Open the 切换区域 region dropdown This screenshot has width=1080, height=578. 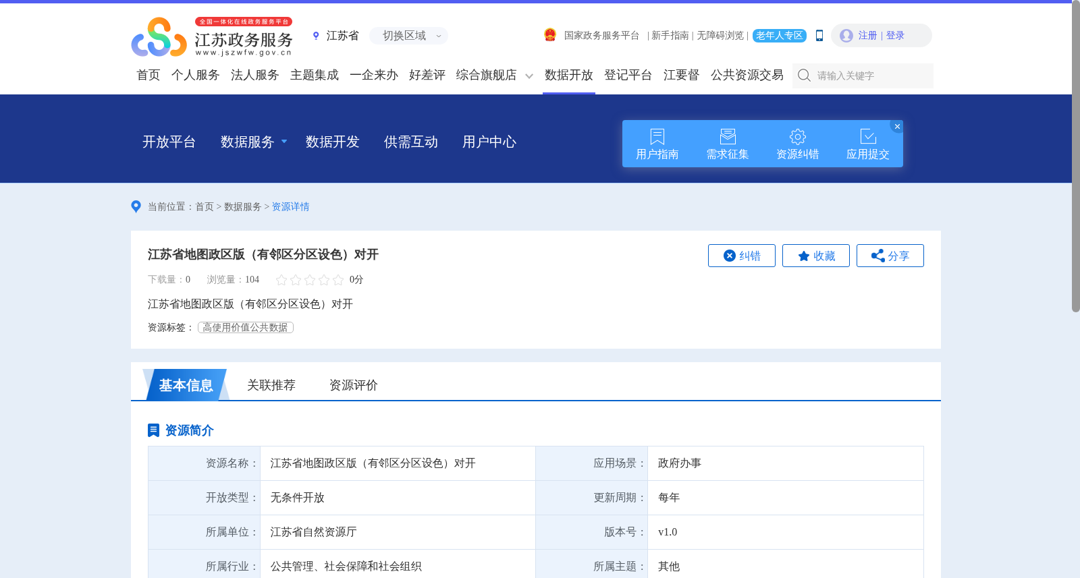point(408,36)
